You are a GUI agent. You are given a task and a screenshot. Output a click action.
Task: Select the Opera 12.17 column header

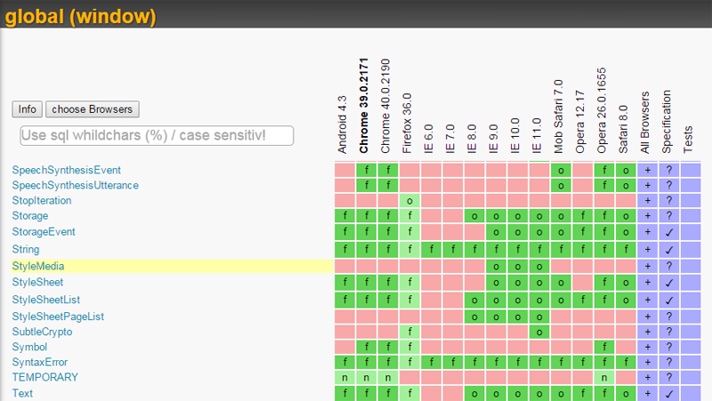click(580, 122)
